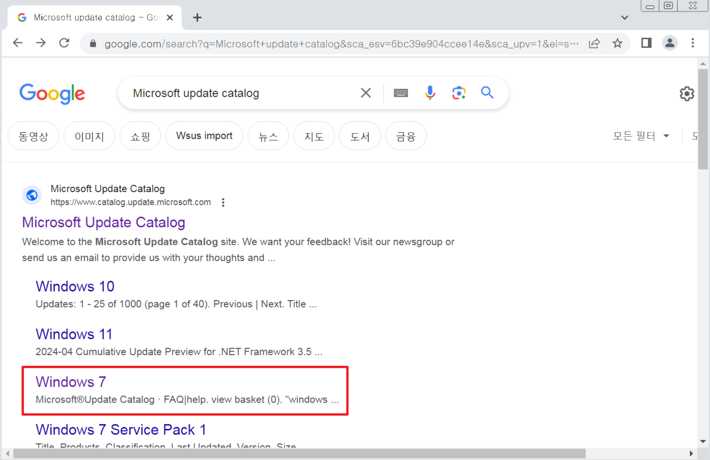Filter results by 금융
710x460 pixels.
coord(406,136)
